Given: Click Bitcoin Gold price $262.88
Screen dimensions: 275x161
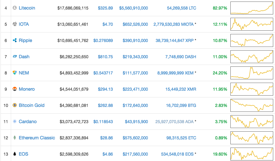Looking at the screenshot, I should point(105,105).
